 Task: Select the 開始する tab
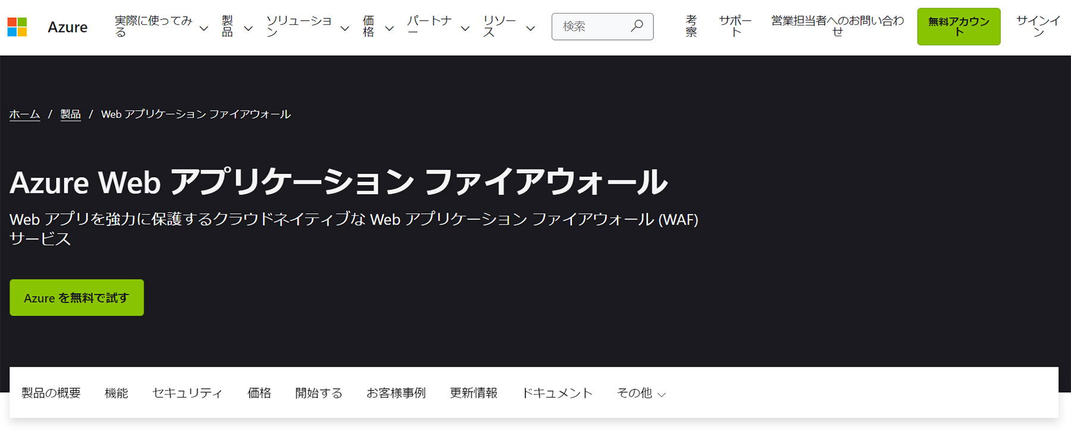click(x=319, y=393)
